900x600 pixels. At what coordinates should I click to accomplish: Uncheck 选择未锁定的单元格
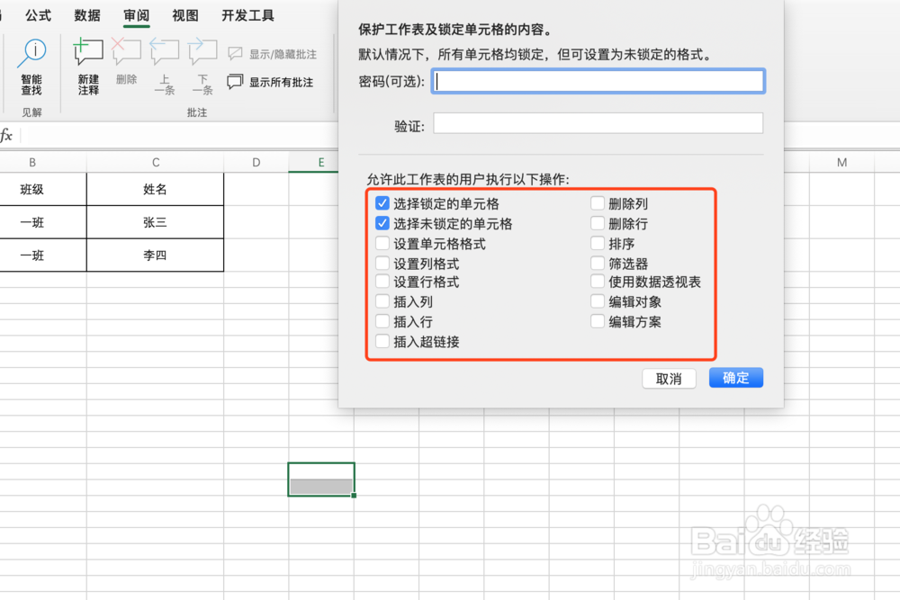click(x=382, y=223)
